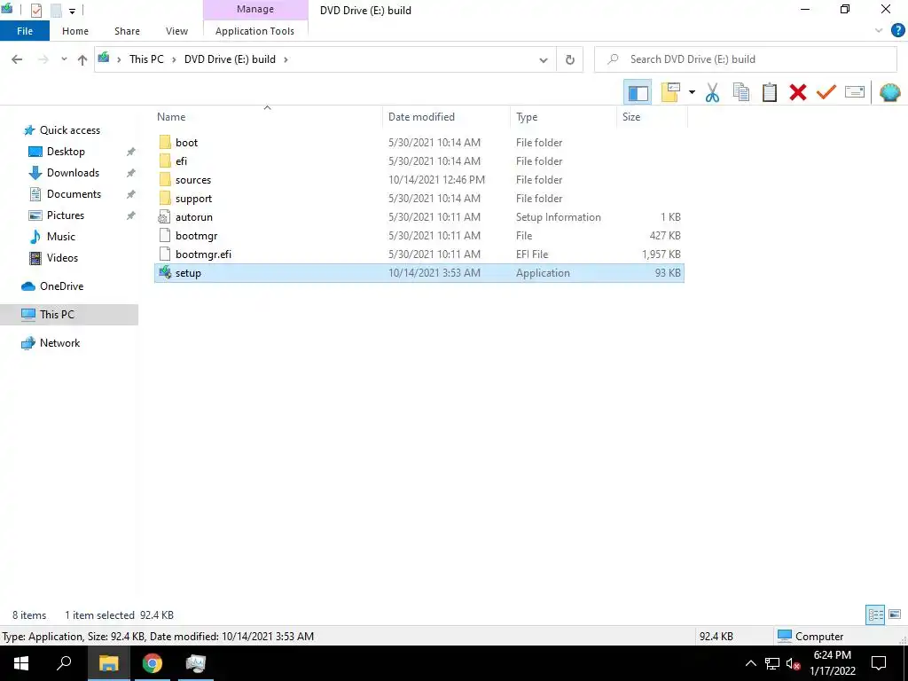
Task: Click the red X Delete icon
Action: 798,92
